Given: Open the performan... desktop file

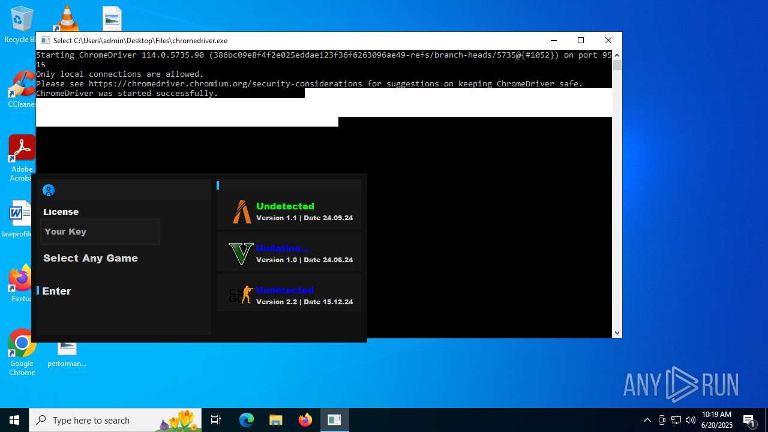Looking at the screenshot, I should pos(67,354).
